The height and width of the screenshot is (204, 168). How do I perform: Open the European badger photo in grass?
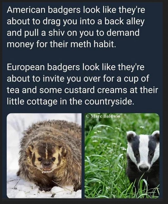pos(122,156)
